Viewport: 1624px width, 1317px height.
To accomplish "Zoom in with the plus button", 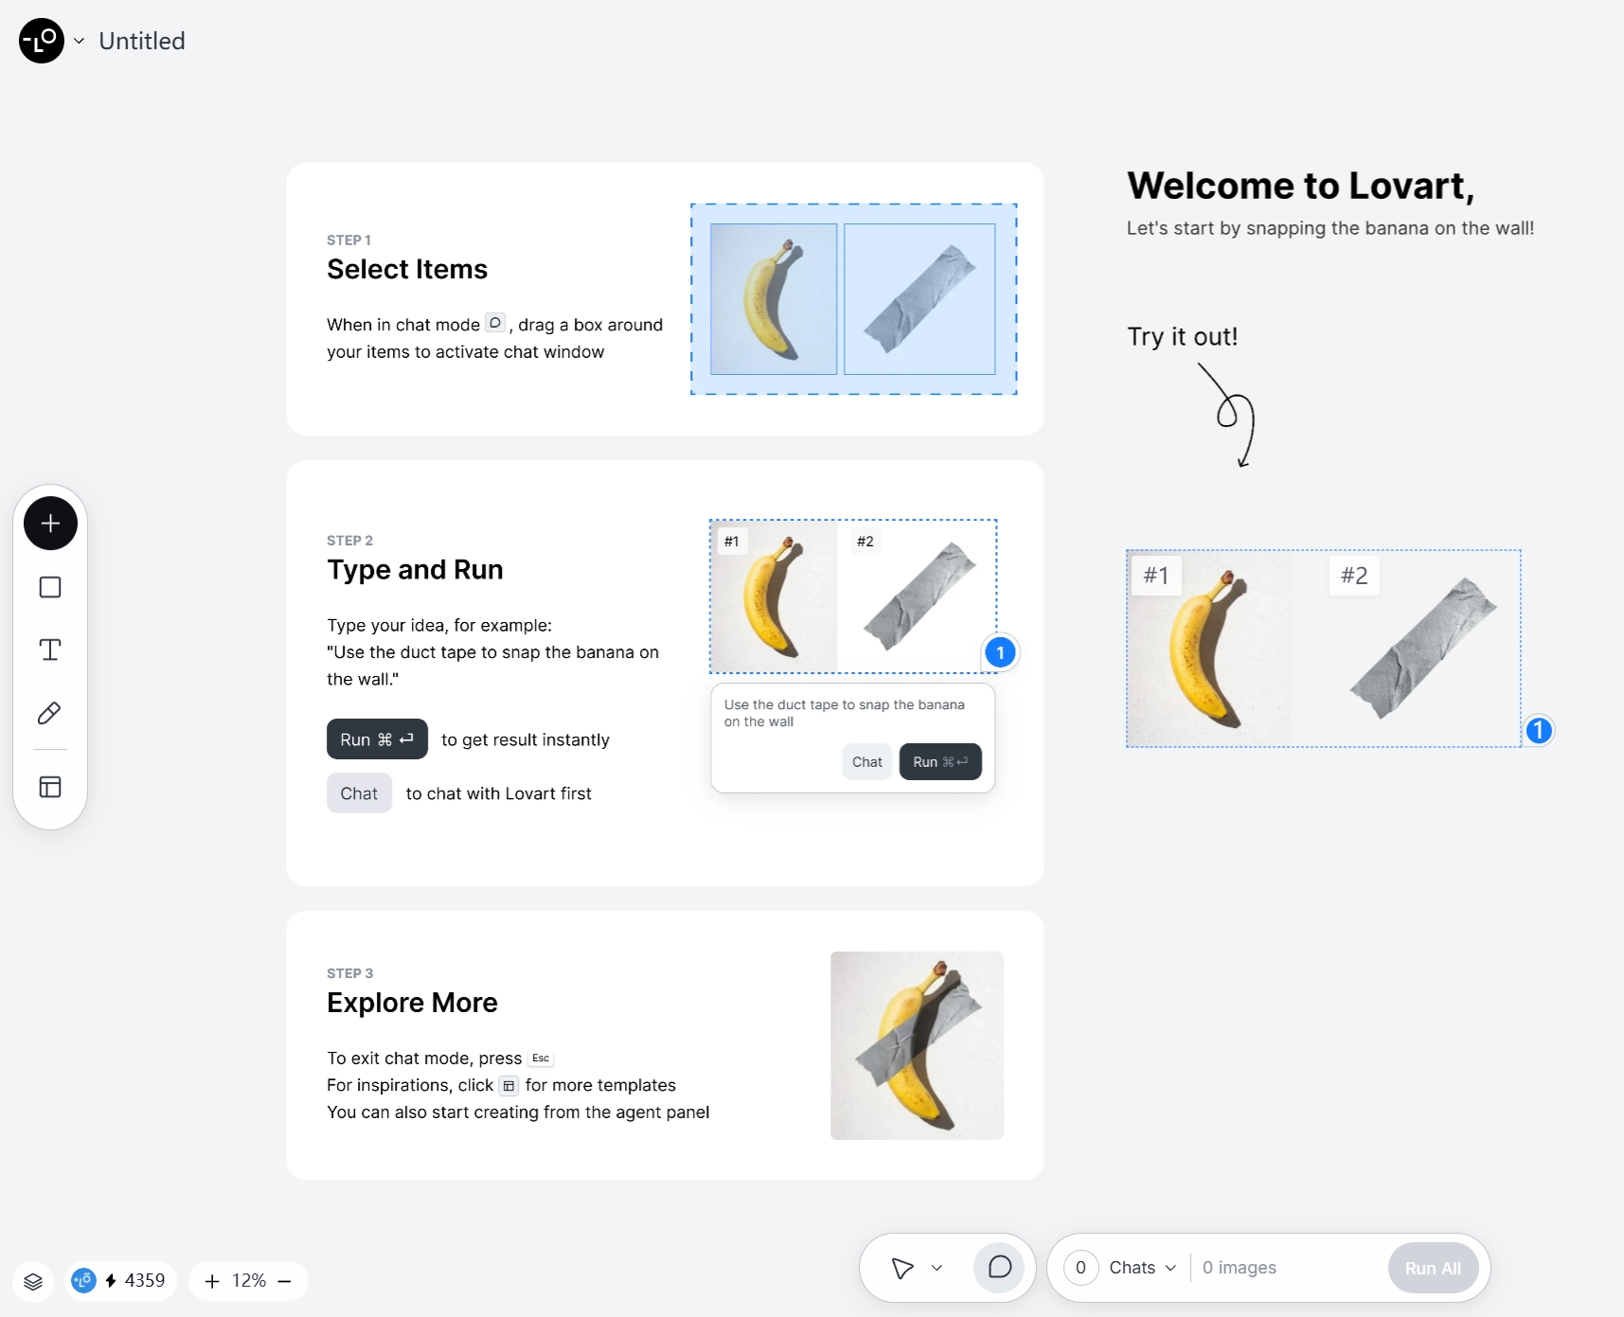I will [x=212, y=1281].
